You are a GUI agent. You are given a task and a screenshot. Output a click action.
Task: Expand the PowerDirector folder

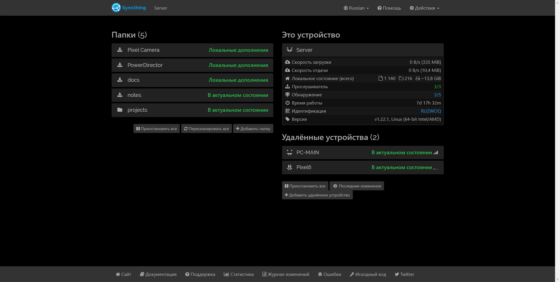pyautogui.click(x=192, y=65)
